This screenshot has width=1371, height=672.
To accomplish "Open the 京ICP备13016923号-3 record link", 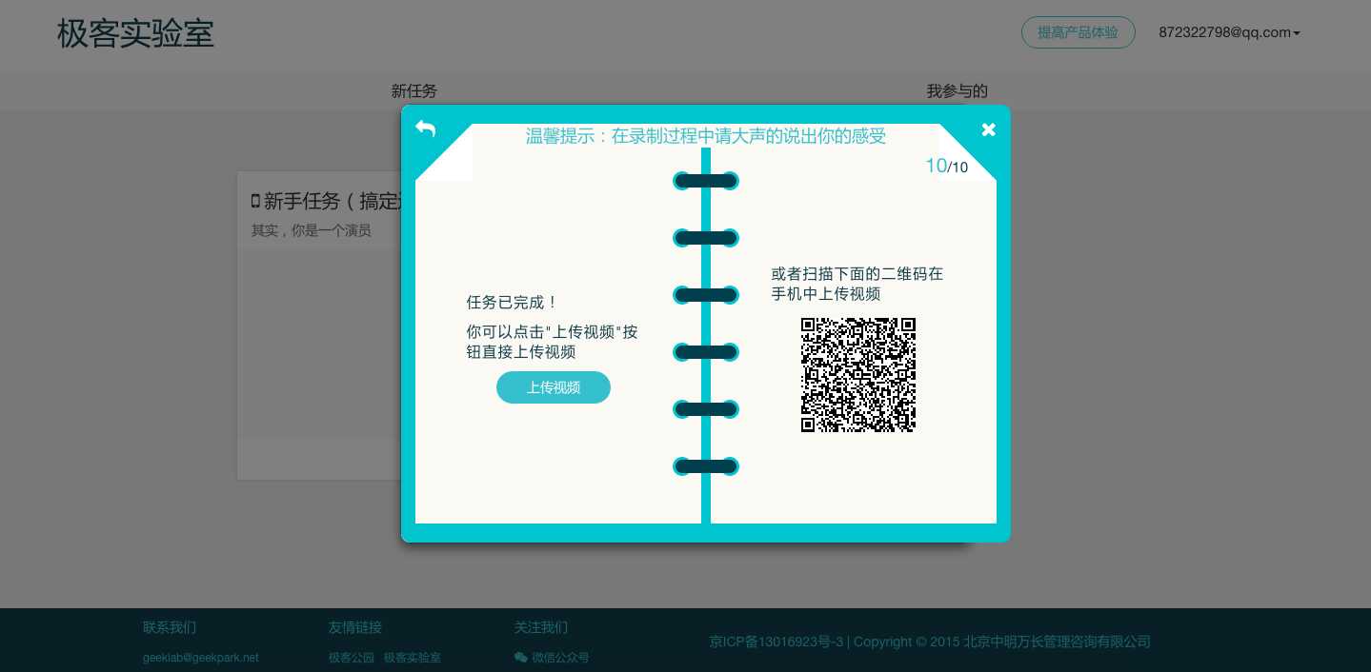I will (776, 642).
